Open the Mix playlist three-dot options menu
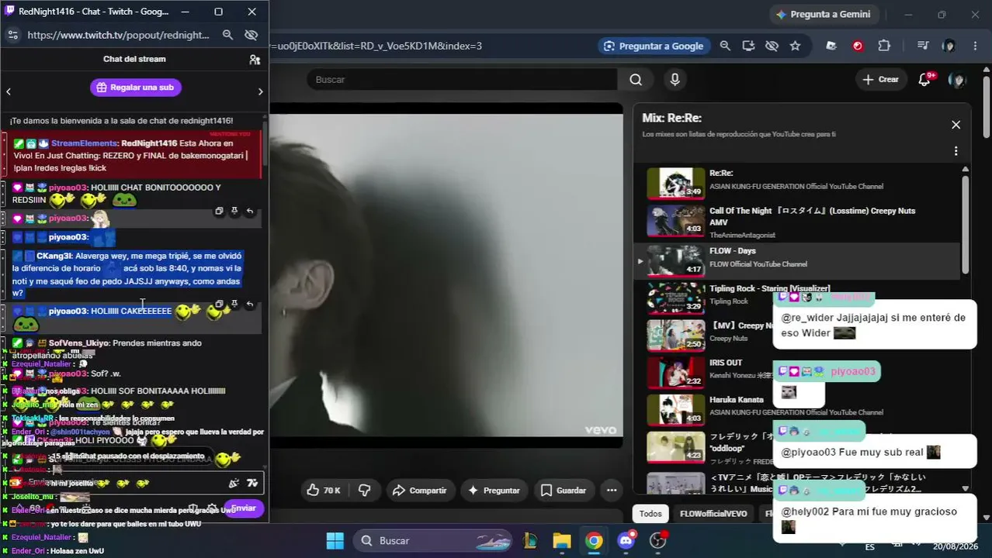Screen dimensions: 992x558 956,151
